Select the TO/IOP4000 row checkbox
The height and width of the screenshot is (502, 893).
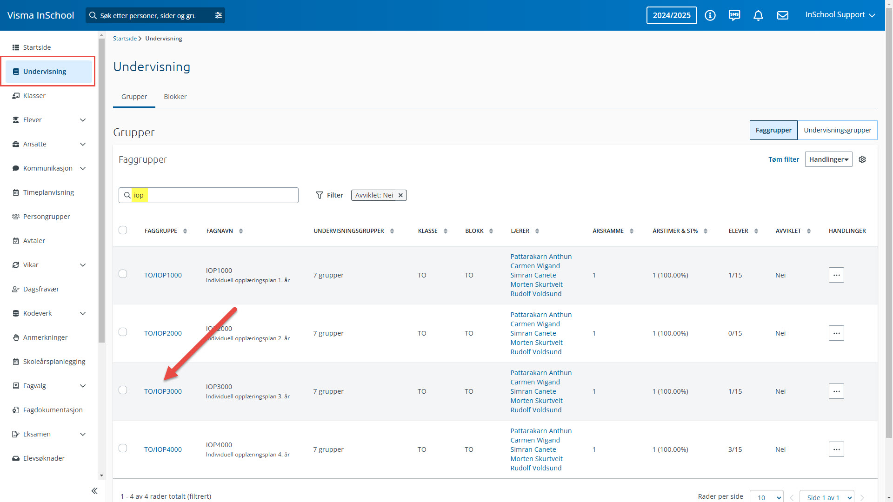(123, 448)
